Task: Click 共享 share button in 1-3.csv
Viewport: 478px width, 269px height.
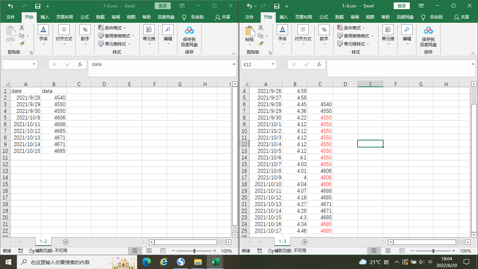Action: pyautogui.click(x=462, y=17)
